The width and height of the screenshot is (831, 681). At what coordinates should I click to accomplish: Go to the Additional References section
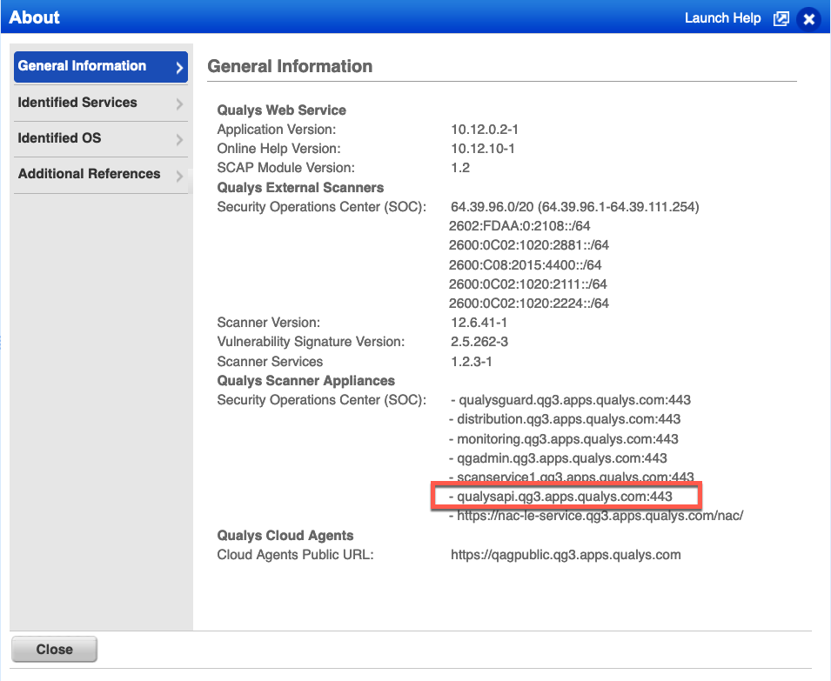coord(89,174)
